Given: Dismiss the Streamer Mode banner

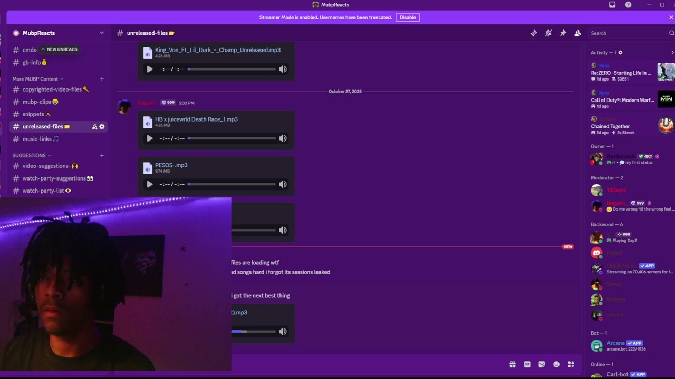Looking at the screenshot, I should click(x=671, y=17).
